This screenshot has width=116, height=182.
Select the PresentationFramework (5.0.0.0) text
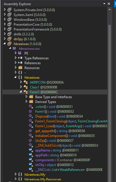pos(38,29)
